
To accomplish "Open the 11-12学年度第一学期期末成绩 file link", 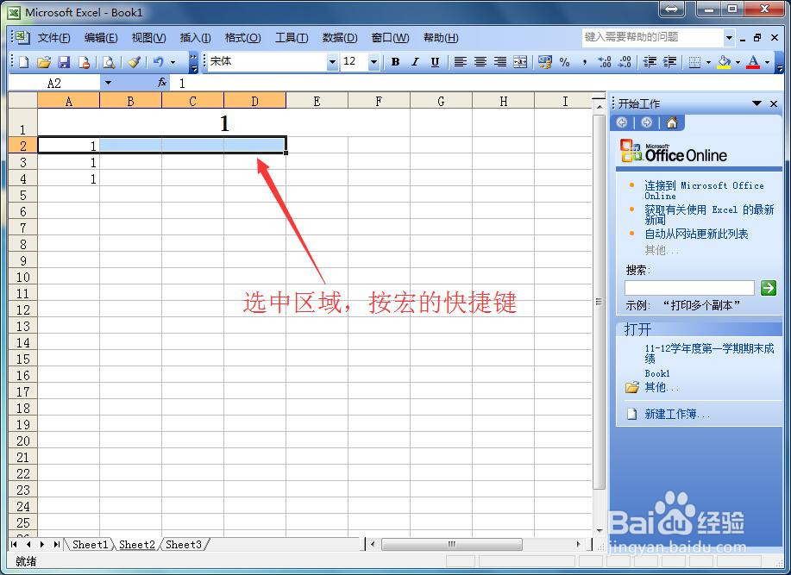I will click(709, 353).
